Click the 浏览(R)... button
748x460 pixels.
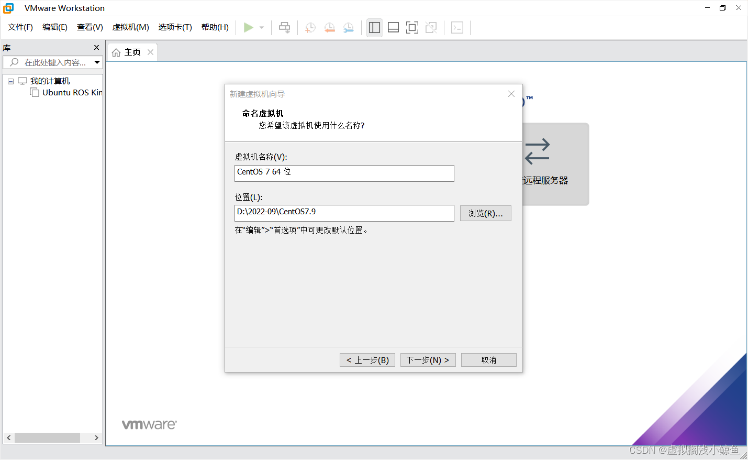pyautogui.click(x=486, y=213)
